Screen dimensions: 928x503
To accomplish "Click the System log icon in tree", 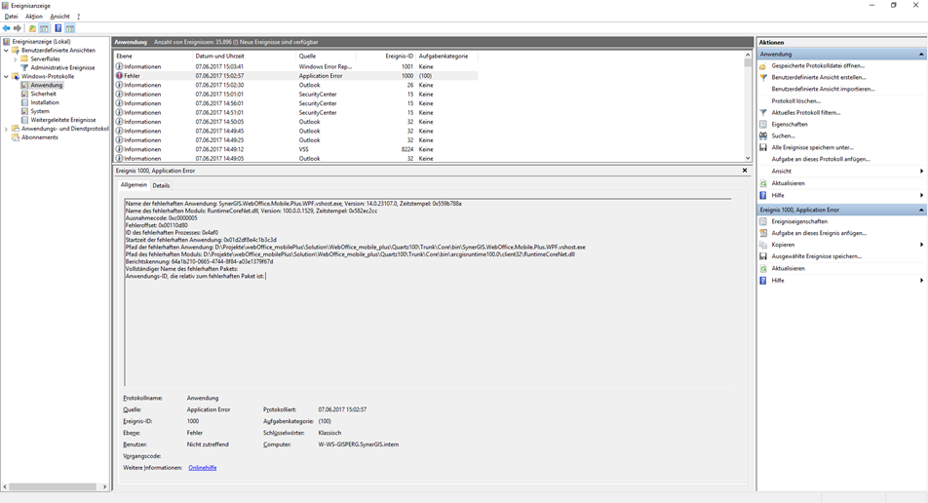I will pos(24,111).
